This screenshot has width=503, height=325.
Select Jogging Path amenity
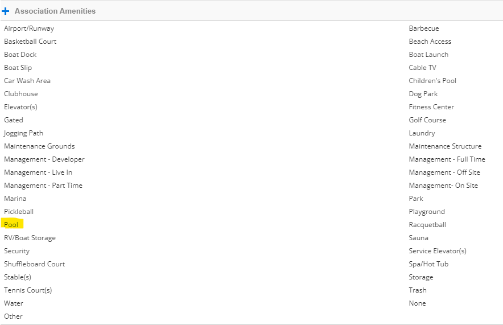23,133
